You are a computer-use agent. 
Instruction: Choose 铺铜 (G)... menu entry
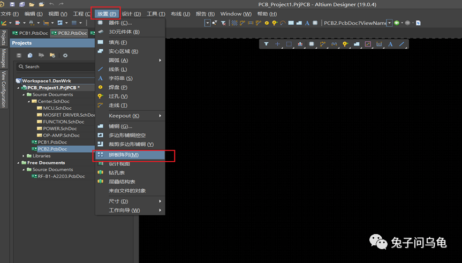tap(130, 126)
